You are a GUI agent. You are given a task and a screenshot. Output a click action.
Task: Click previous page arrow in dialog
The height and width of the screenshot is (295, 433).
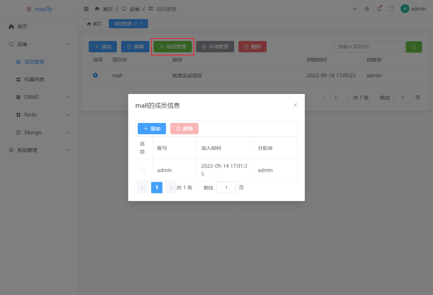[143, 188]
